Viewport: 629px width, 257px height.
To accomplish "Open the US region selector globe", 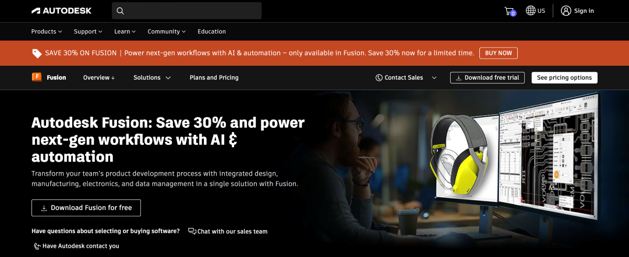I will (531, 10).
